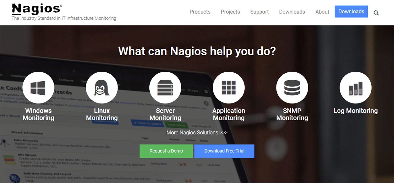Click the Log Monitoring text label
This screenshot has width=394, height=183.
pos(355,111)
